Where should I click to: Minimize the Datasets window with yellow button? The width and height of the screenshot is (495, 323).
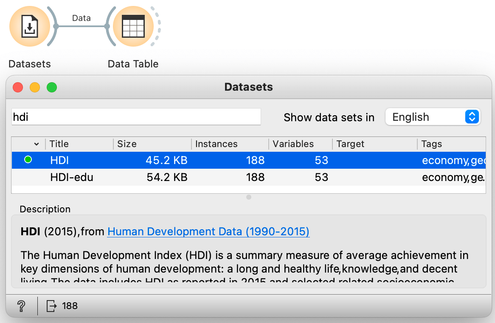[x=35, y=87]
